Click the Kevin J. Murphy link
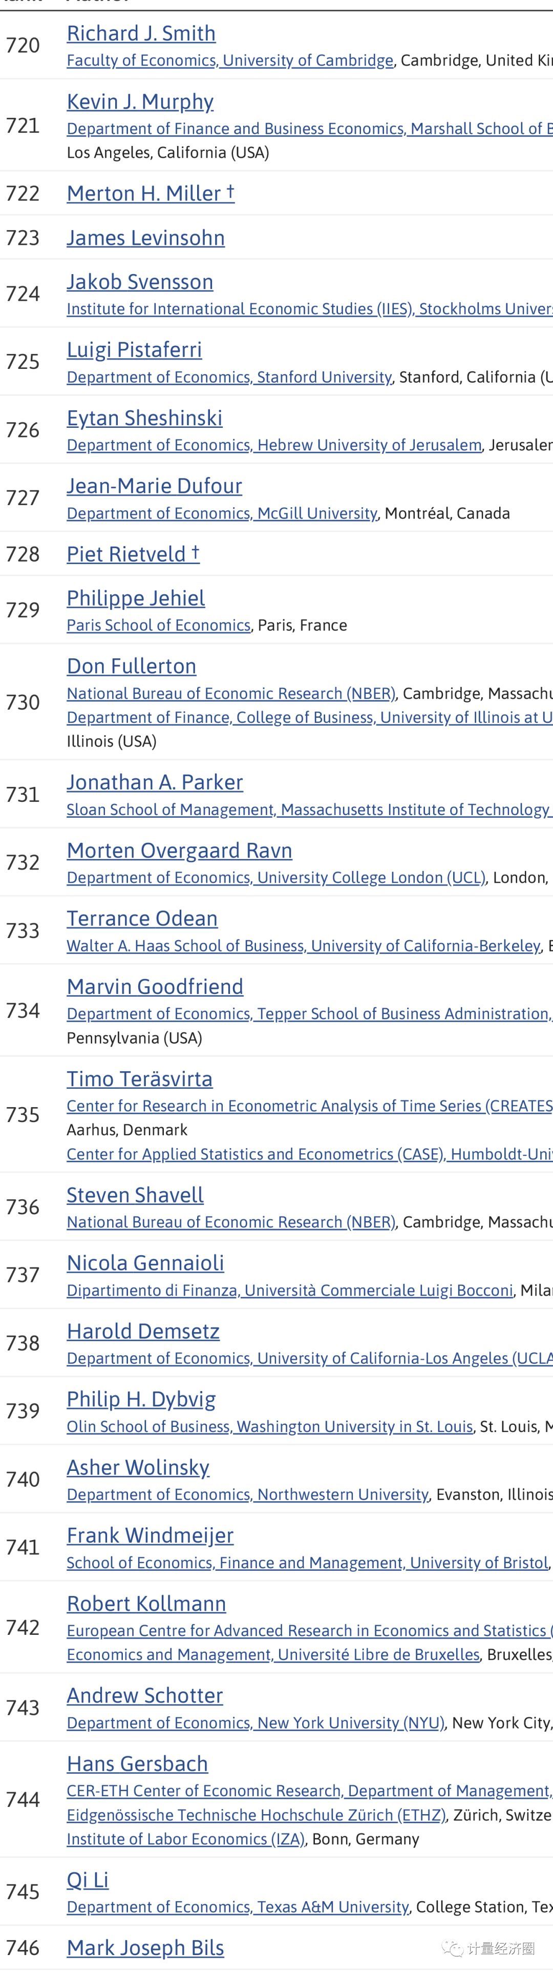Image resolution: width=553 pixels, height=1973 pixels. tap(139, 102)
